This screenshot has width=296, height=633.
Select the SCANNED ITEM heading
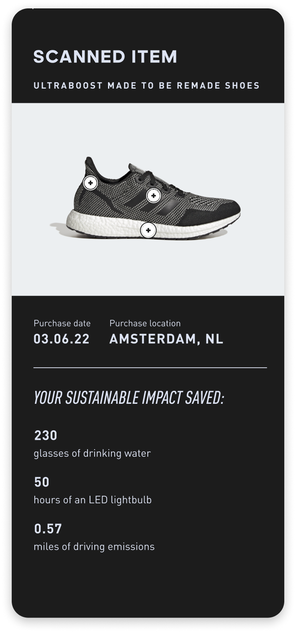click(105, 57)
